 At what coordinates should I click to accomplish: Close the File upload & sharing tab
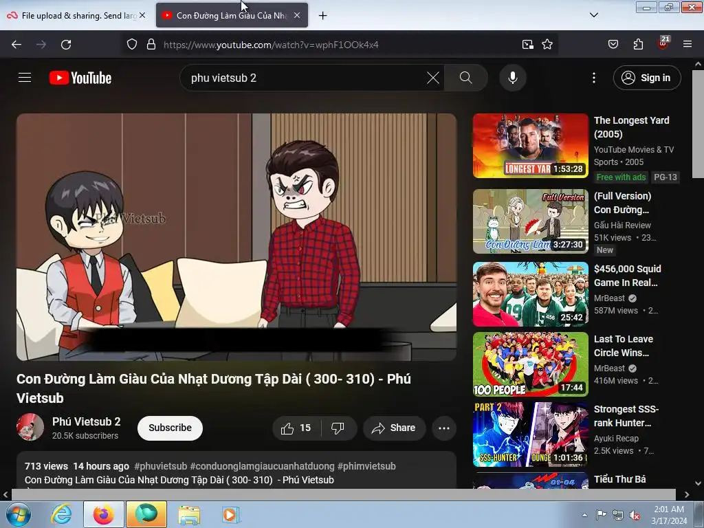pos(142,15)
